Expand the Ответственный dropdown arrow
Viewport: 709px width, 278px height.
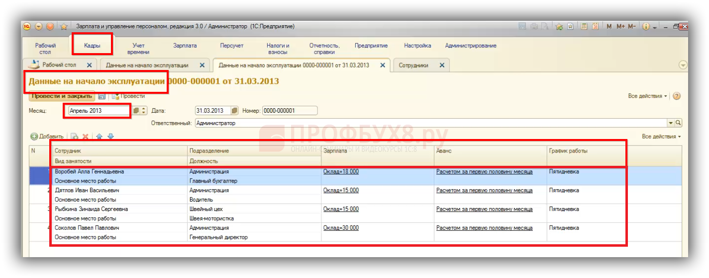671,123
